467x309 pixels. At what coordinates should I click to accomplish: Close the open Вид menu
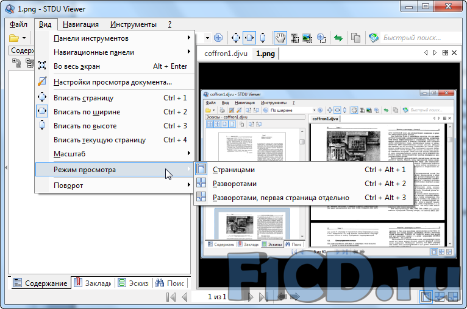(45, 24)
